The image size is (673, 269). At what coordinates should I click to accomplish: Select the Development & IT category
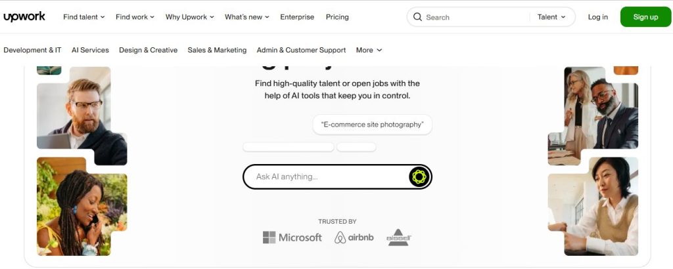click(32, 50)
